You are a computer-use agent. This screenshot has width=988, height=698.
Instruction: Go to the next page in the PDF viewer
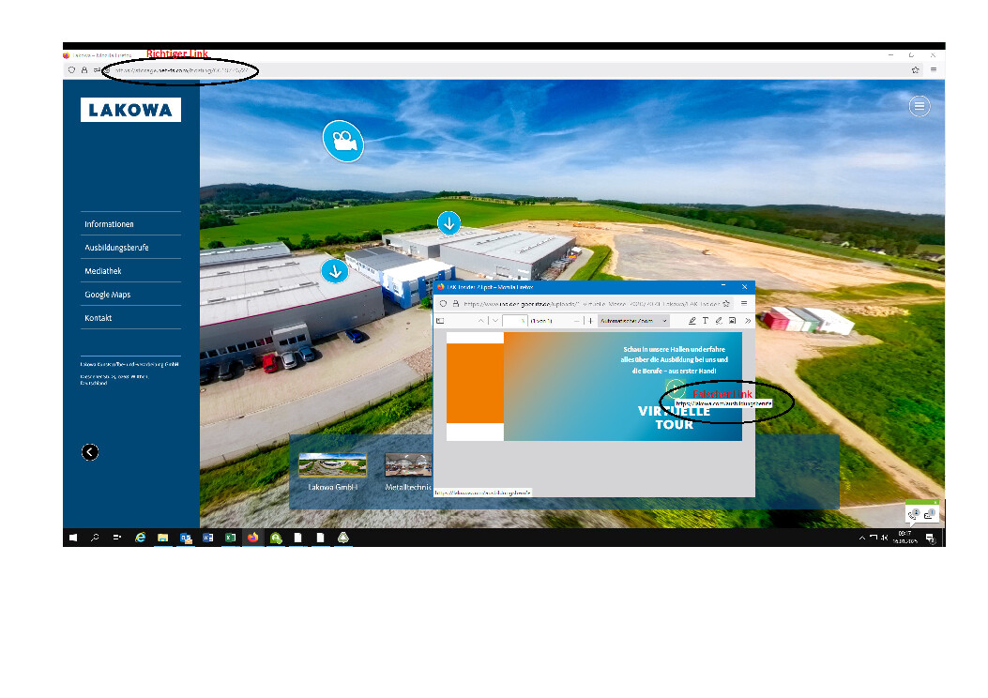[495, 321]
